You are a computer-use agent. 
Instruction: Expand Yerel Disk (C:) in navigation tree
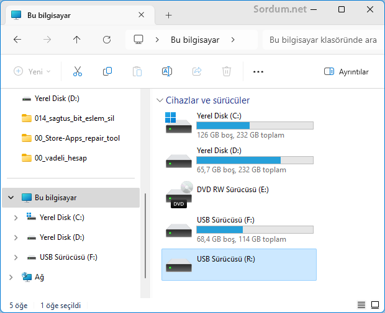pos(16,218)
